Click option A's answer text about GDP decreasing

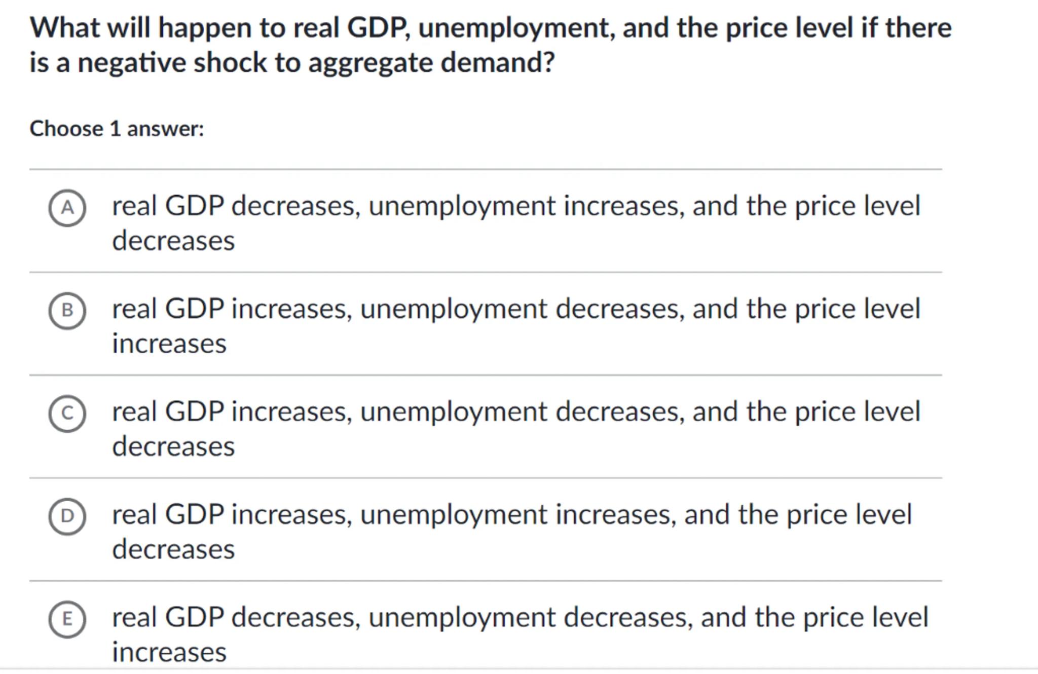[x=515, y=206]
